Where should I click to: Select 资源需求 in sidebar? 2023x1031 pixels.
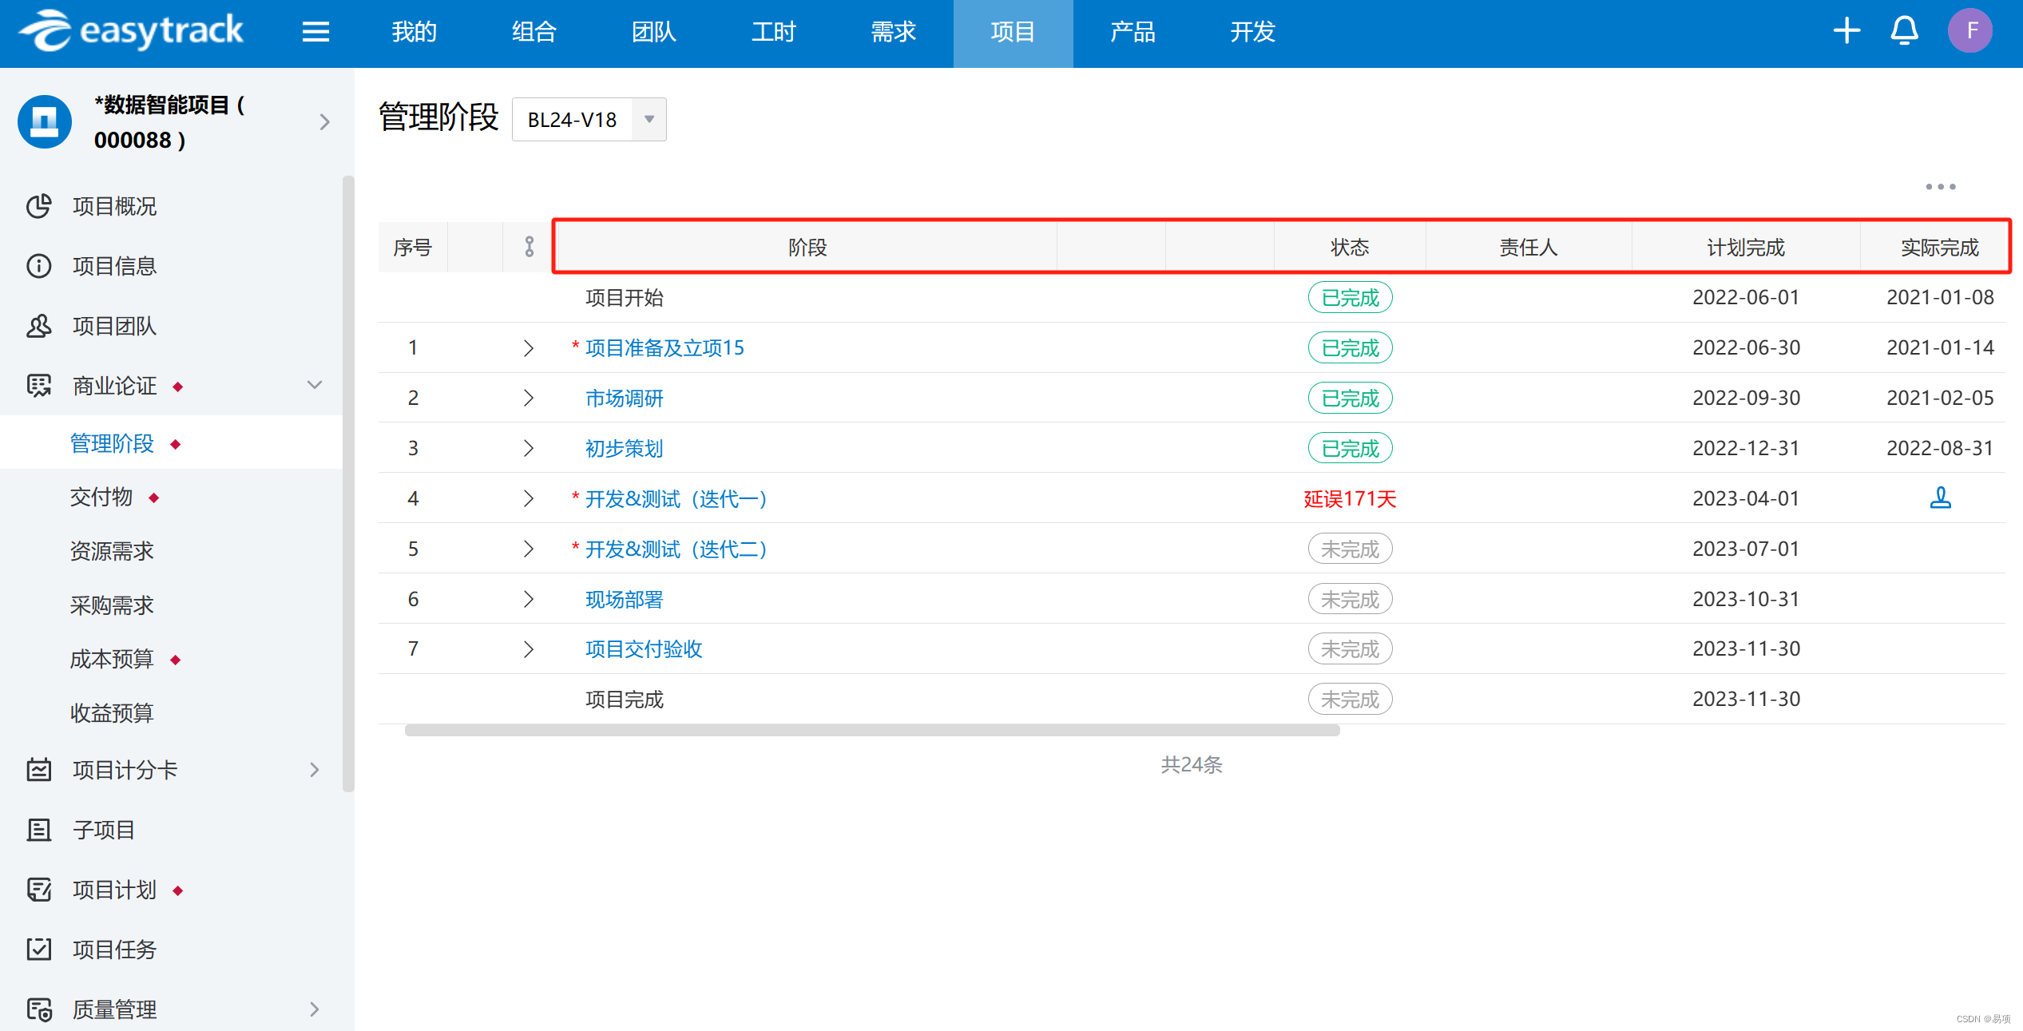[112, 551]
